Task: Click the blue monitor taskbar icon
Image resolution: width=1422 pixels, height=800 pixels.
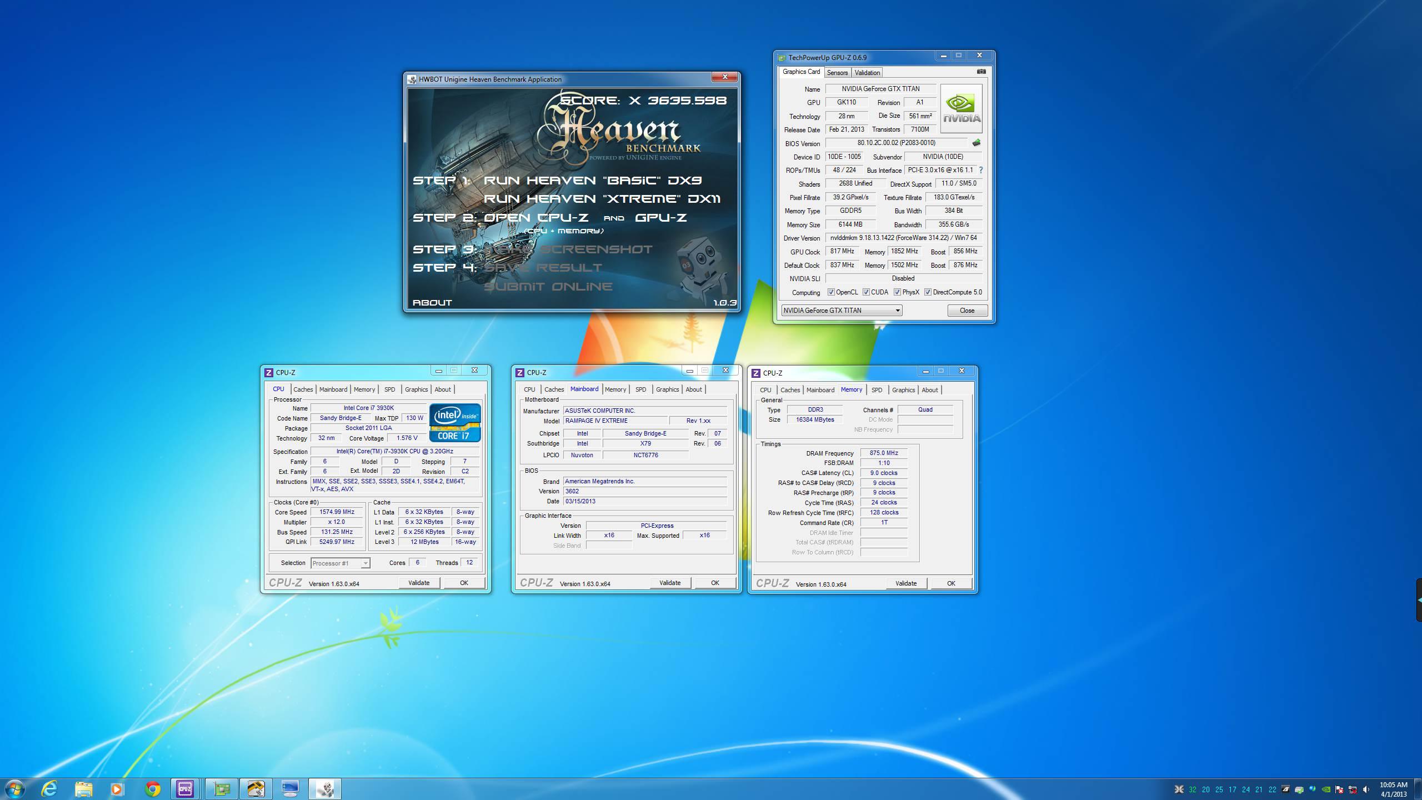Action: (x=290, y=789)
